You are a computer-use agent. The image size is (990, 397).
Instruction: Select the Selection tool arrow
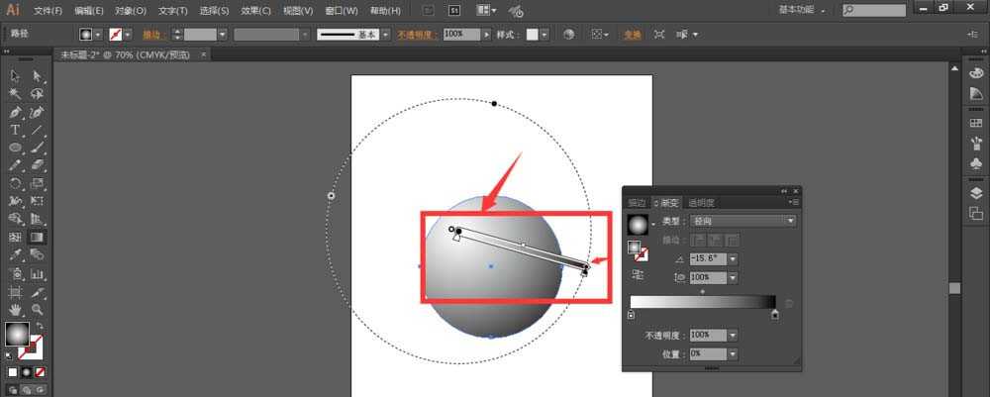tap(16, 76)
